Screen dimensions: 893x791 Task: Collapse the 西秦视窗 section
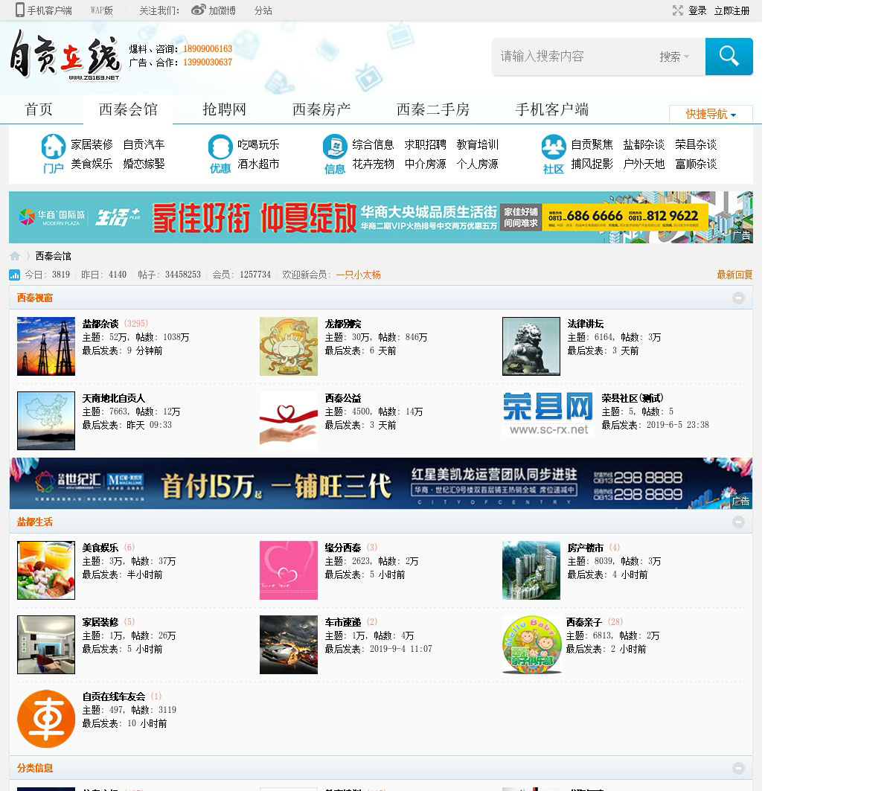click(x=738, y=298)
